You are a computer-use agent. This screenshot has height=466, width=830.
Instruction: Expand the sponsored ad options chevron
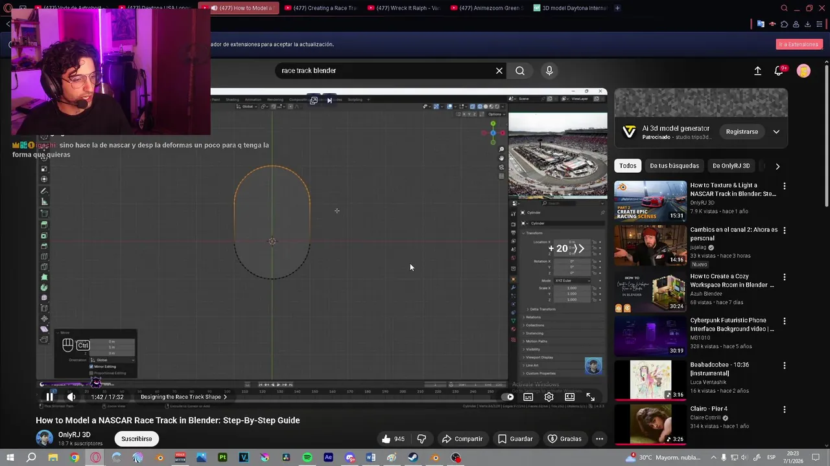coord(776,132)
